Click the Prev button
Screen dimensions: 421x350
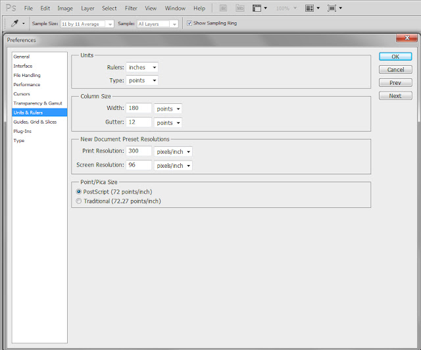395,83
